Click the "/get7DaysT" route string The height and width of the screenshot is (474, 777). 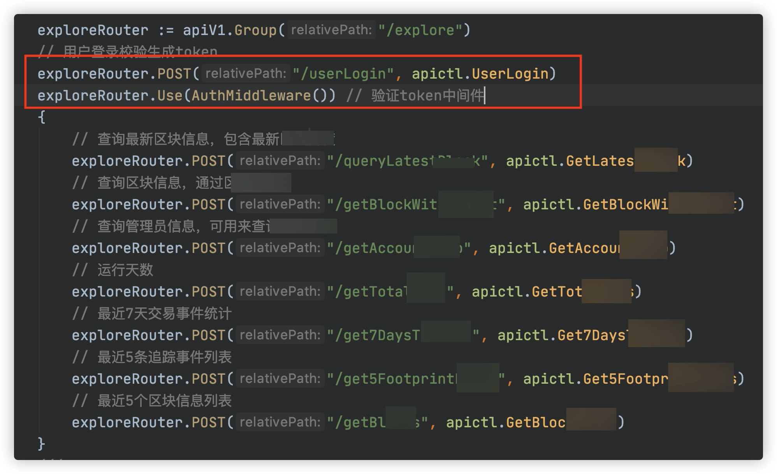point(374,335)
